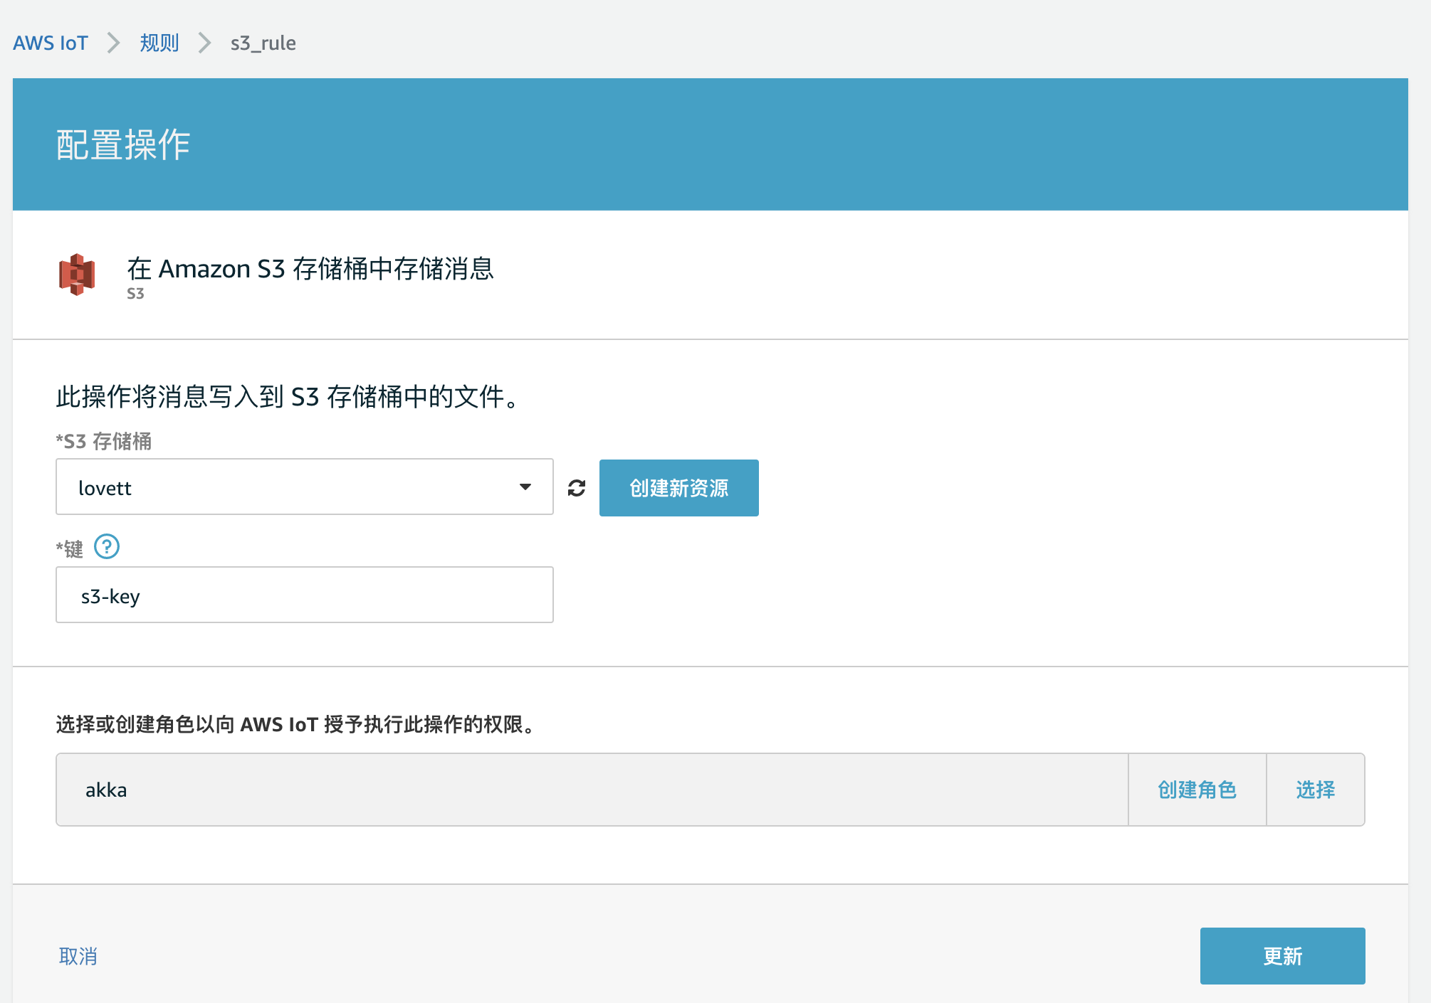Click the caret arrow in lovett dropdown
The image size is (1431, 1003).
pos(525,487)
